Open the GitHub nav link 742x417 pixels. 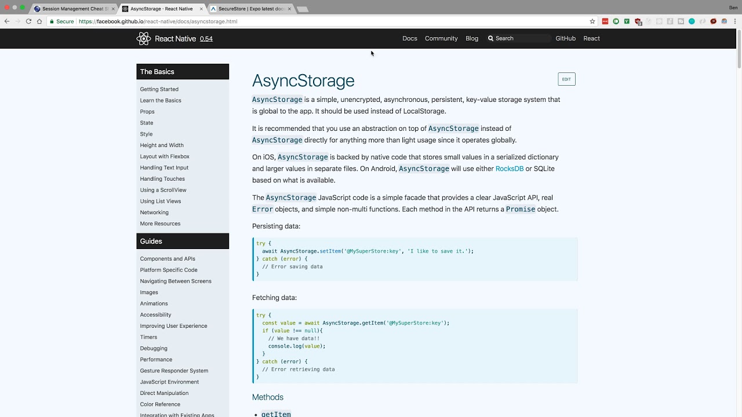pos(565,38)
